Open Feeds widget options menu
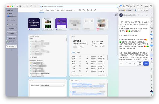 coord(65,81)
